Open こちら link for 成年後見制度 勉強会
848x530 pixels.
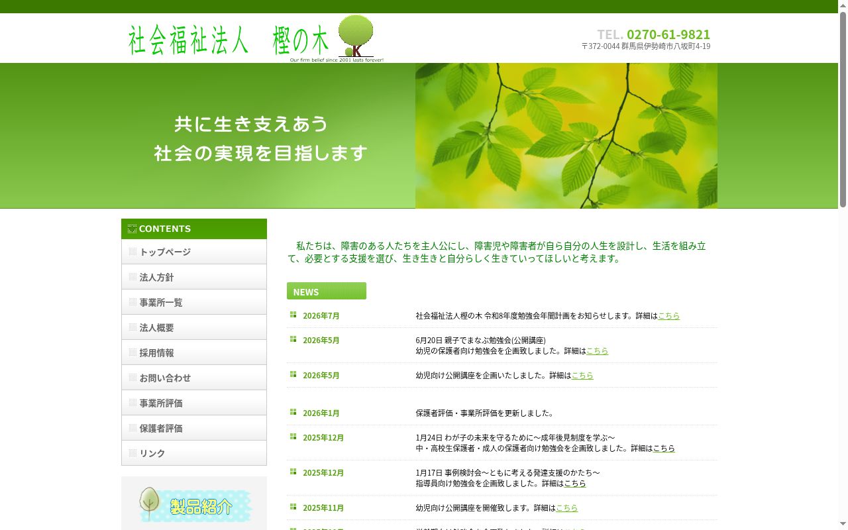pos(664,449)
